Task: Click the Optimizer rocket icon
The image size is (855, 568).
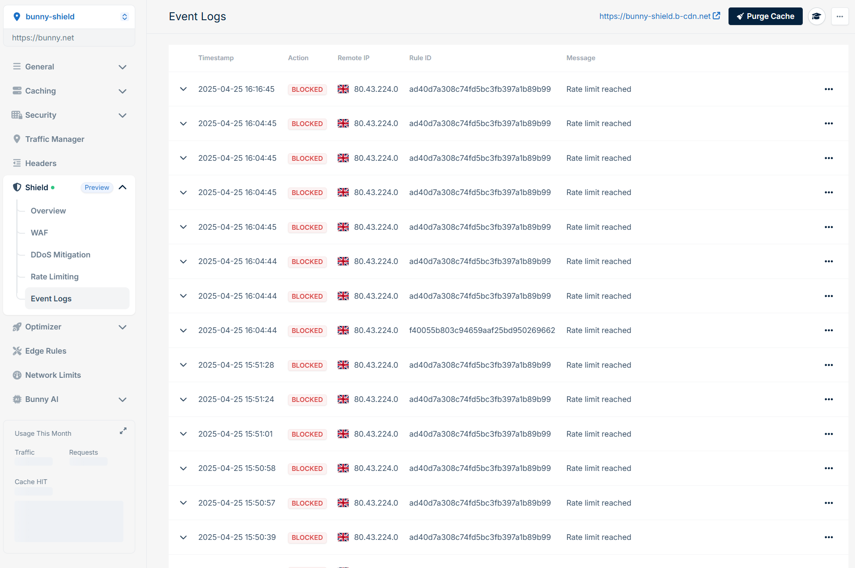Action: [17, 326]
